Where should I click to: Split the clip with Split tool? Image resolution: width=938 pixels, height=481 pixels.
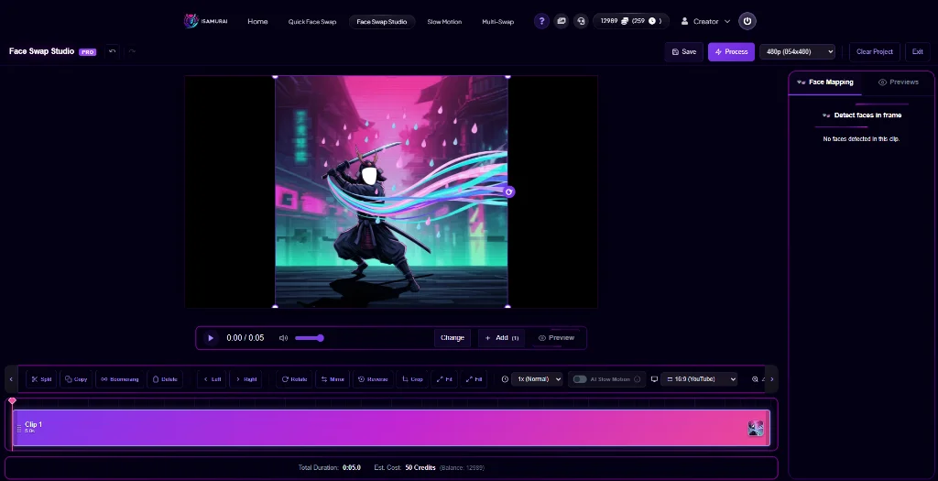pos(41,378)
